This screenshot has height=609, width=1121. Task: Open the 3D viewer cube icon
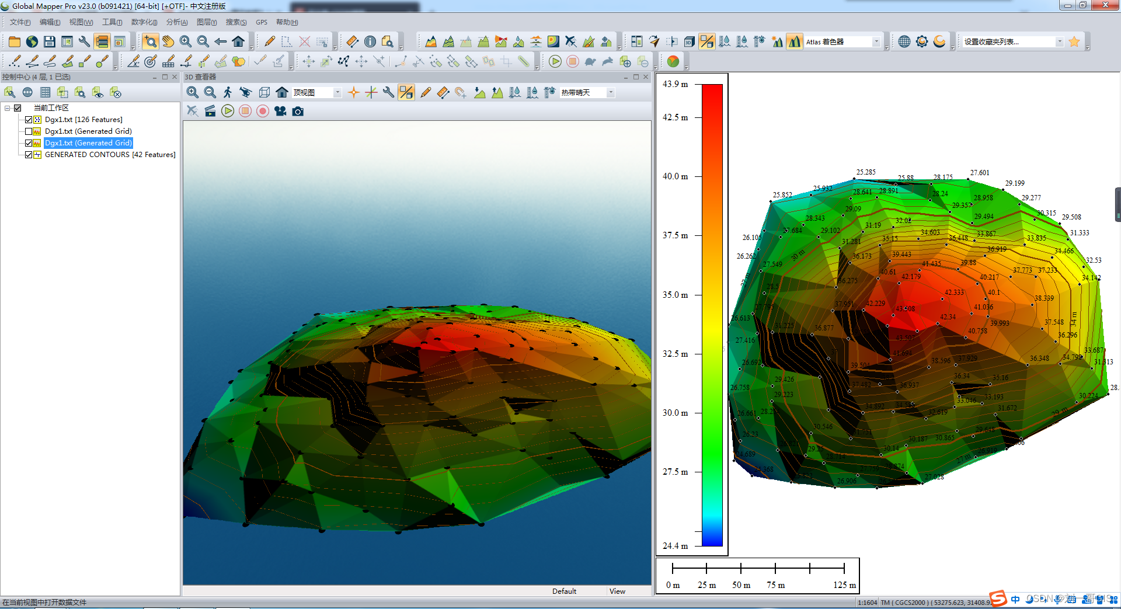[x=690, y=41]
